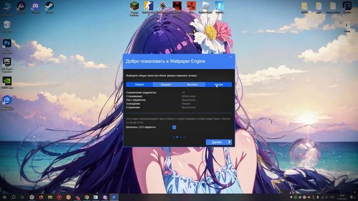Open the Epic Games Launcher shortcut

pyautogui.click(x=7, y=65)
